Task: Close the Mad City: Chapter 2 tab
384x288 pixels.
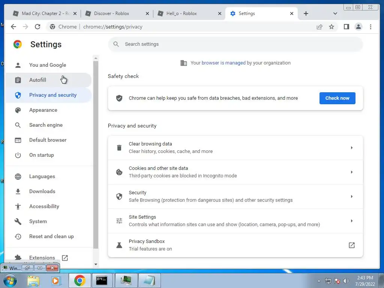Action: pyautogui.click(x=75, y=13)
